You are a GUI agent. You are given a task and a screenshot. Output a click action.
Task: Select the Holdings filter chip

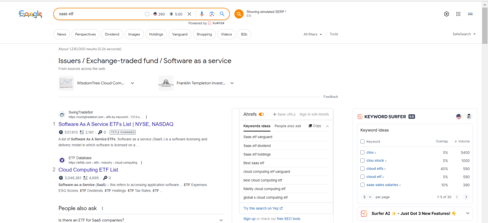pyautogui.click(x=156, y=35)
